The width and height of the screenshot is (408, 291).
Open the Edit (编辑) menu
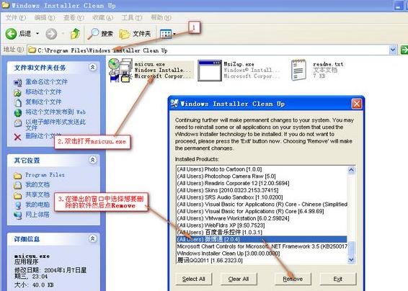click(x=45, y=17)
